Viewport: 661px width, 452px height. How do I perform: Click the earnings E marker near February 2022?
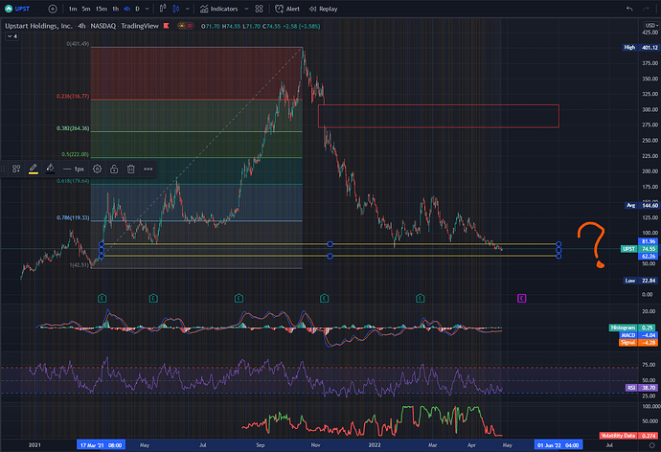pos(420,298)
